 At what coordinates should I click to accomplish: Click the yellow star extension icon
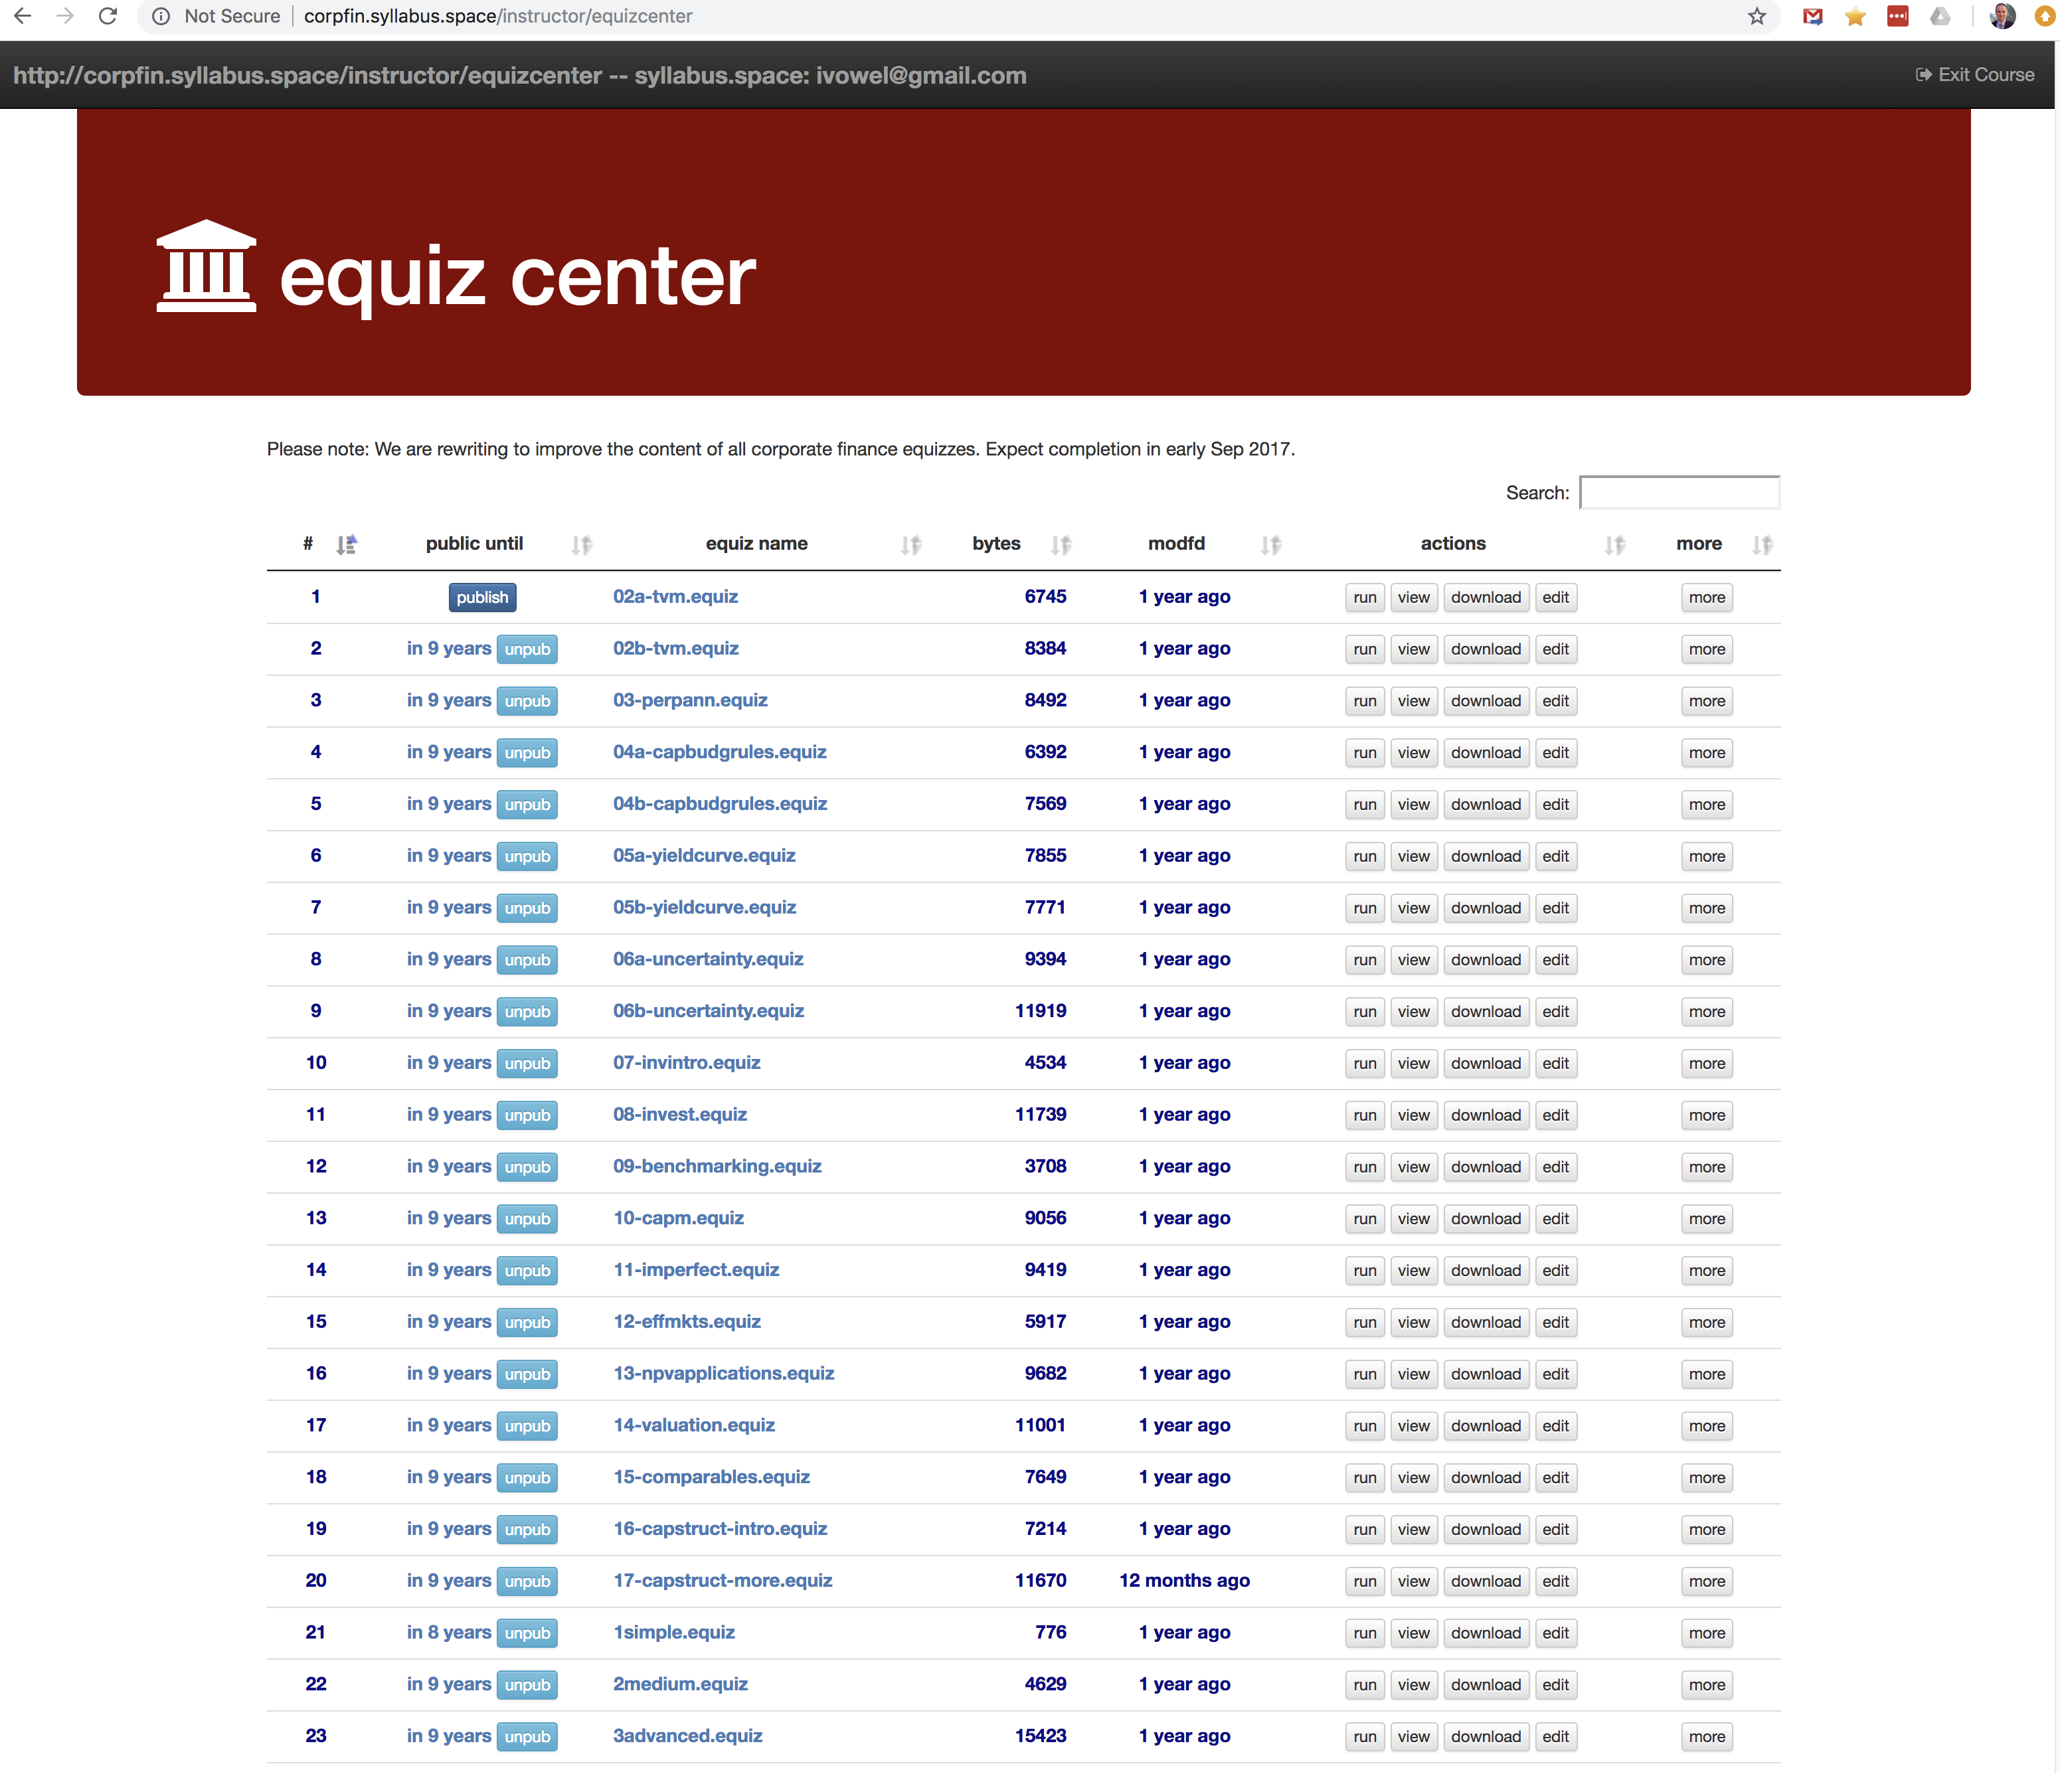tap(1854, 16)
